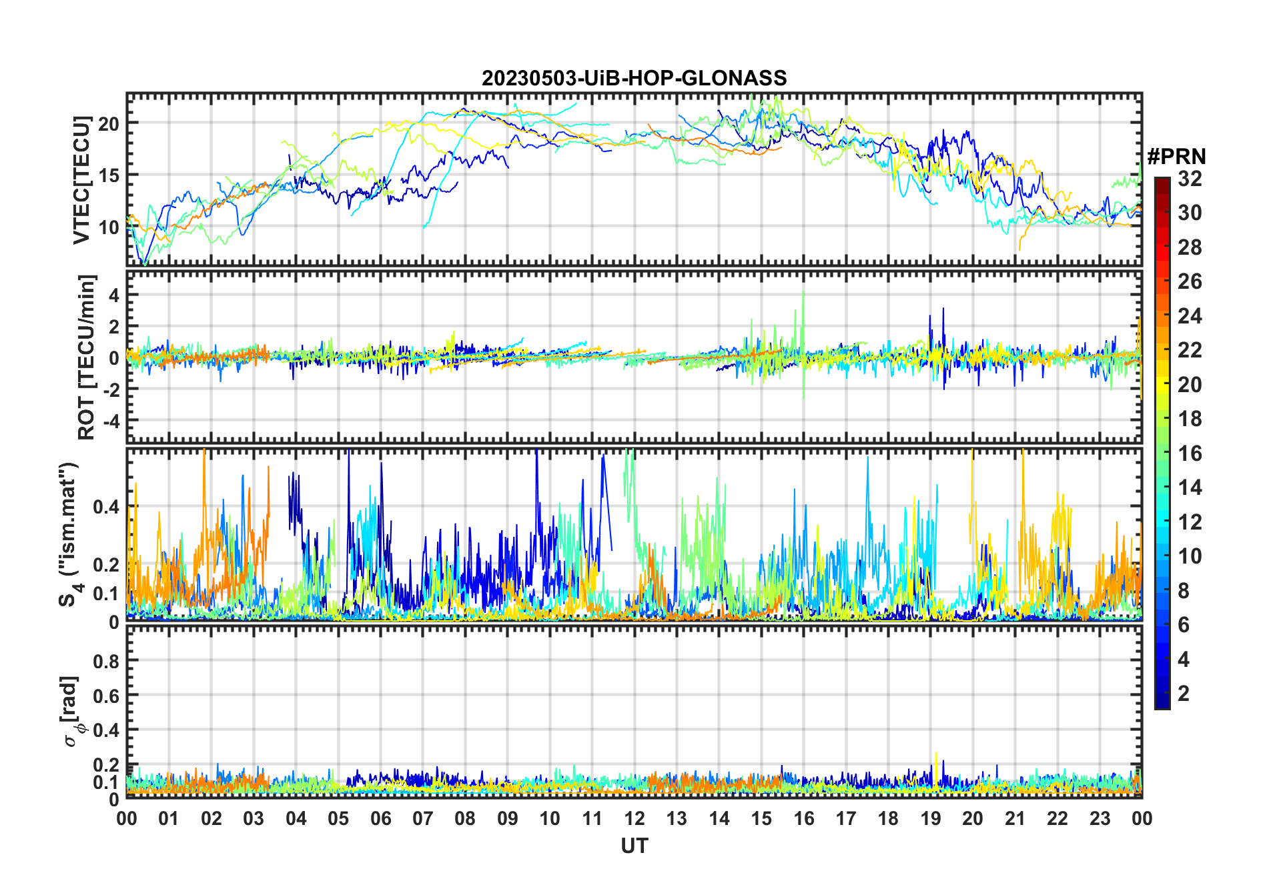Select the orange colorbar region near tick 24
Image resolution: width=1269 pixels, height=887 pixels.
pos(1162,316)
